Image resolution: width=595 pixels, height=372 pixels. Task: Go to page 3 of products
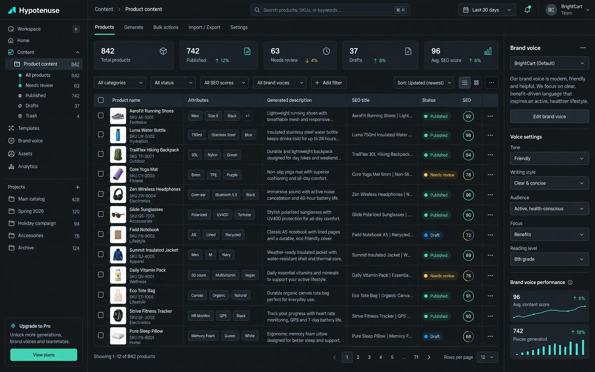pos(369,357)
